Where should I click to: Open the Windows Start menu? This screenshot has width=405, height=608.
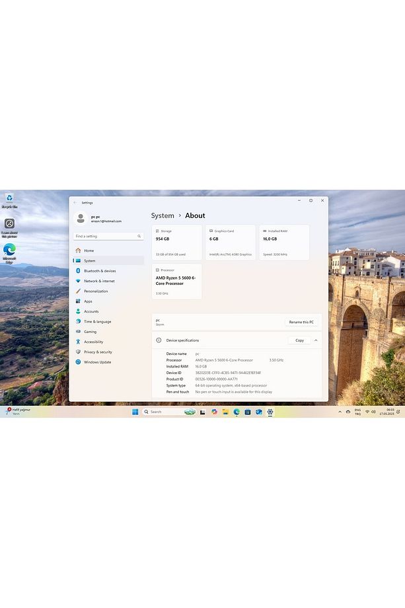(x=135, y=412)
